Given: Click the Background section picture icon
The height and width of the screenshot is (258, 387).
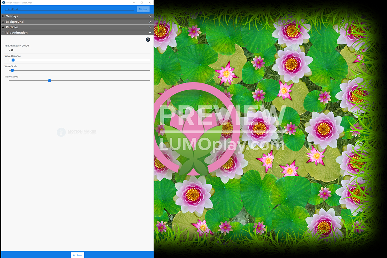Looking at the screenshot, I should tap(3, 22).
